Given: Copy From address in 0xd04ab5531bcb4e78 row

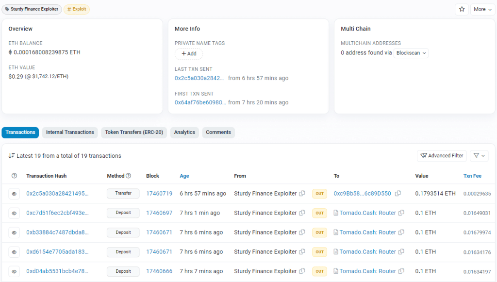Looking at the screenshot, I should [x=302, y=271].
